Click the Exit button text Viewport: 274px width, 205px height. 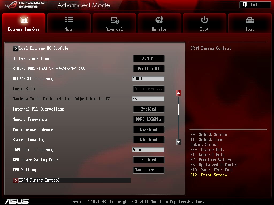255,5
